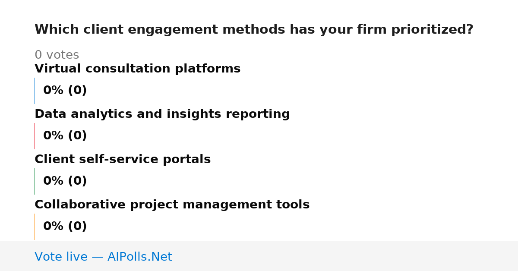Click 0% (0) result under Data analytics
Image resolution: width=518 pixels, height=271 pixels.
[65, 136]
